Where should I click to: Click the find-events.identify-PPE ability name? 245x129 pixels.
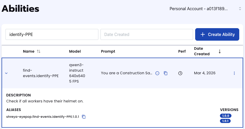tap(41, 73)
